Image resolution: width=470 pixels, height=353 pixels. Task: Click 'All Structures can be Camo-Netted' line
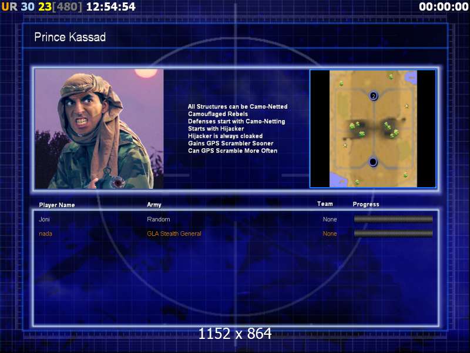[x=238, y=106]
